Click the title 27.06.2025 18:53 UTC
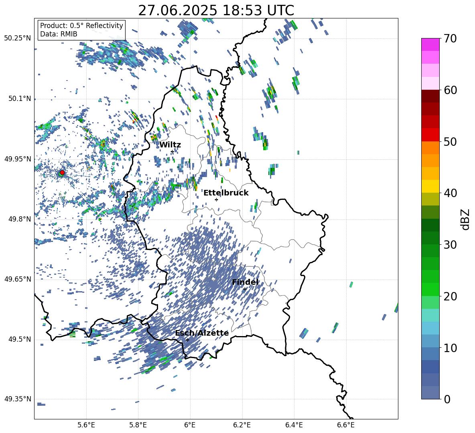This screenshot has height=433, width=475. coord(216,10)
